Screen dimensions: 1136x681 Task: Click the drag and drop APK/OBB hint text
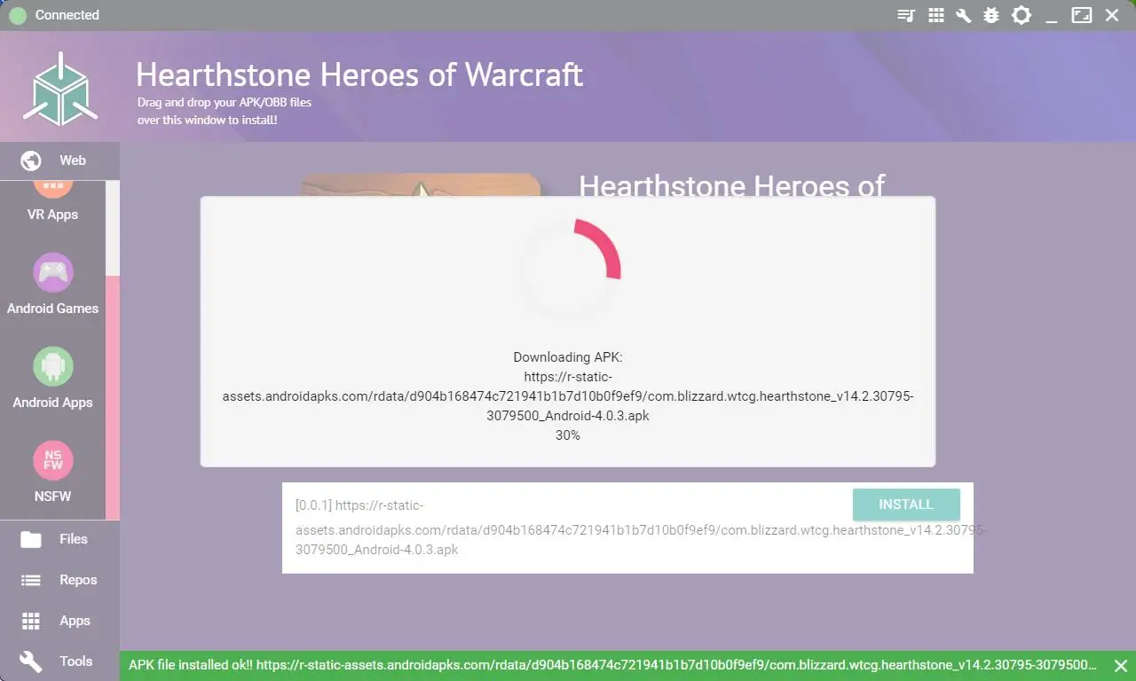[225, 111]
